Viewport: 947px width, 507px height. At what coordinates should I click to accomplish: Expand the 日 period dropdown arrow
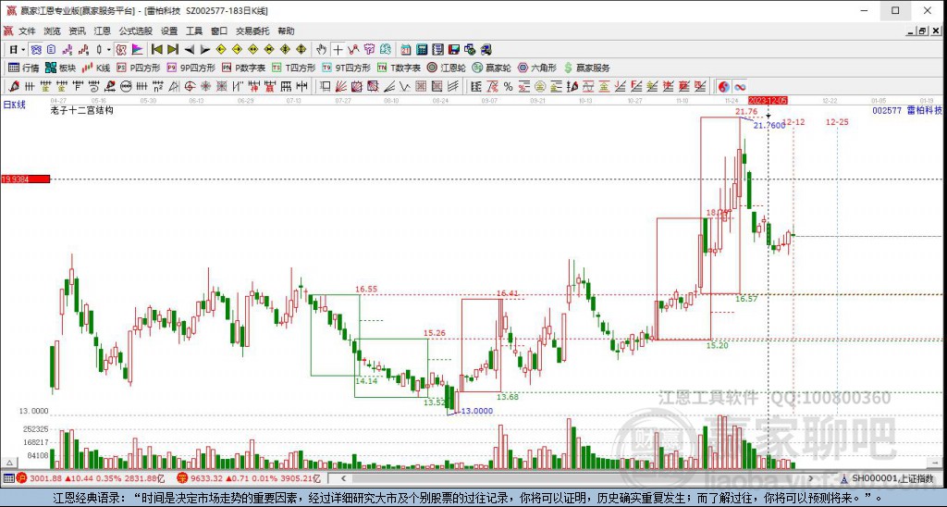pyautogui.click(x=23, y=50)
